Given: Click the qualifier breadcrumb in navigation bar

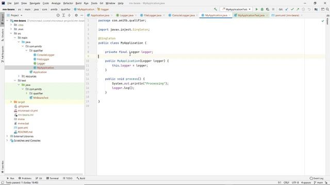Looking at the screenshot, I should pyautogui.click(x=65, y=9).
